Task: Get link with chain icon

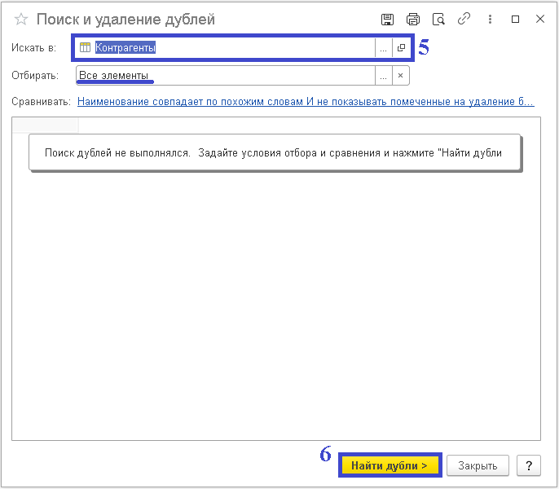Action: click(464, 19)
